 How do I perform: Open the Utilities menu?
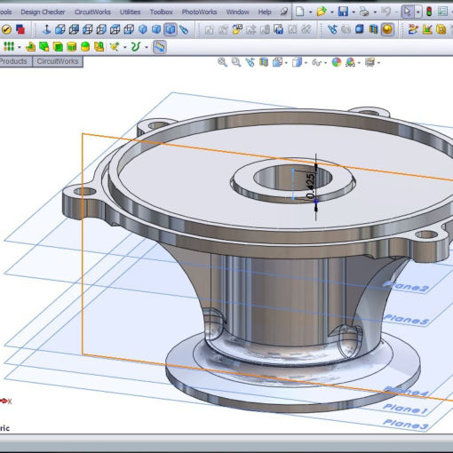[x=131, y=12]
